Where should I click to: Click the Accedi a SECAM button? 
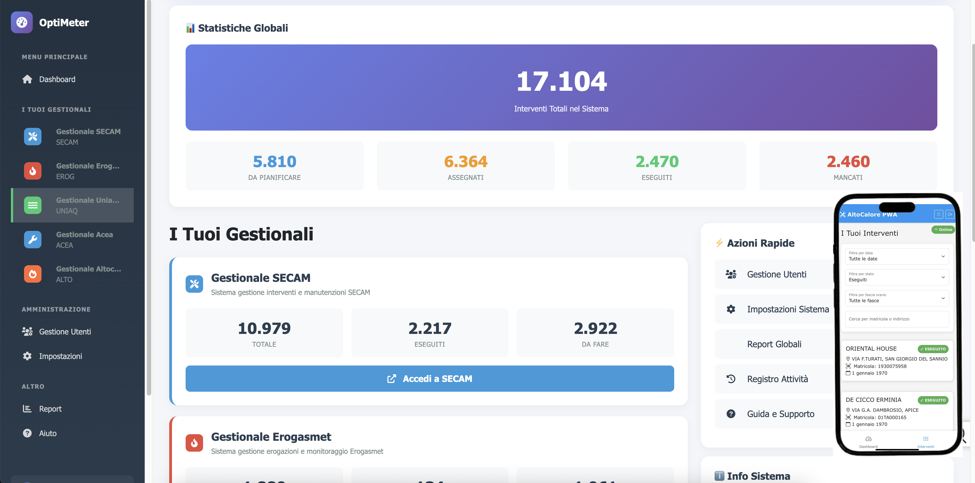tap(430, 378)
